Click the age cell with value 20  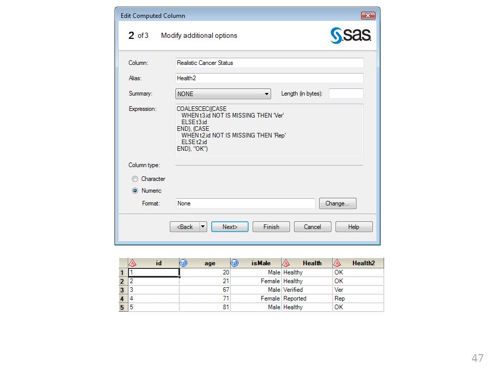point(205,272)
